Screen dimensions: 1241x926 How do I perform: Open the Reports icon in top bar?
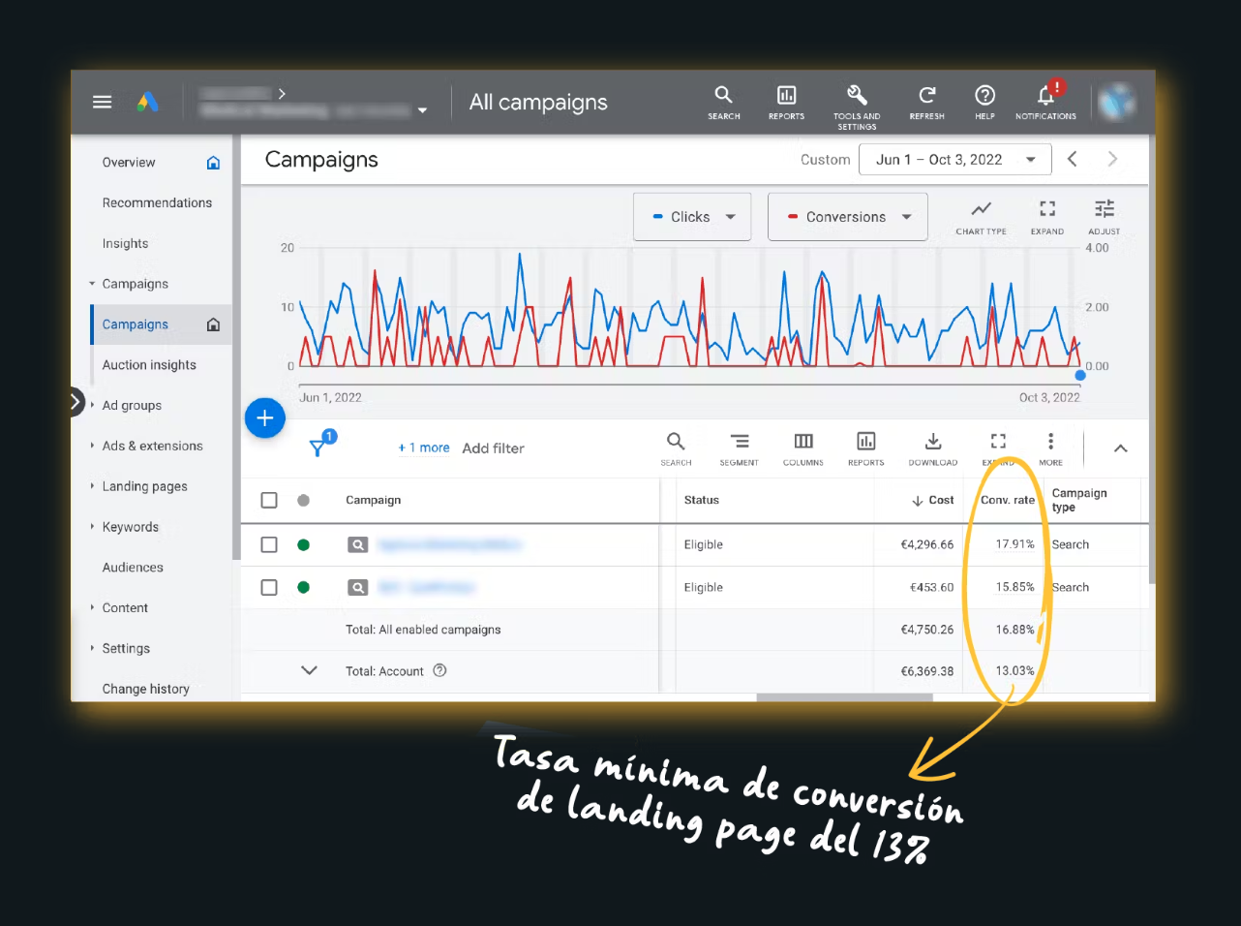pyautogui.click(x=786, y=96)
